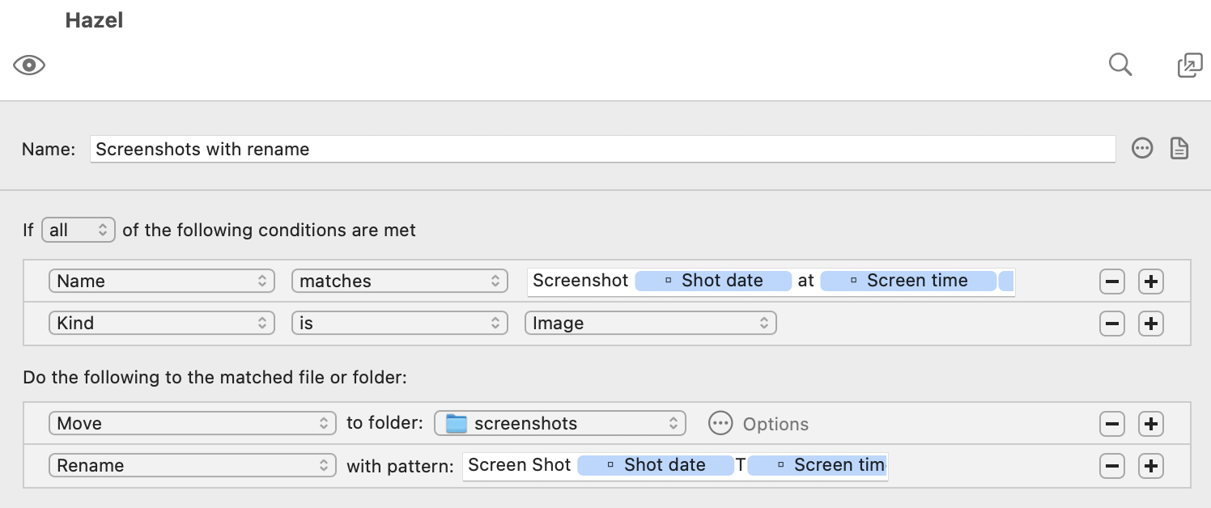
Task: Open the 'all' conditions match dropdown
Action: point(79,231)
